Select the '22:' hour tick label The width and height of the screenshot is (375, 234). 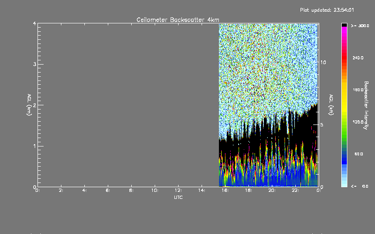[x=295, y=190]
